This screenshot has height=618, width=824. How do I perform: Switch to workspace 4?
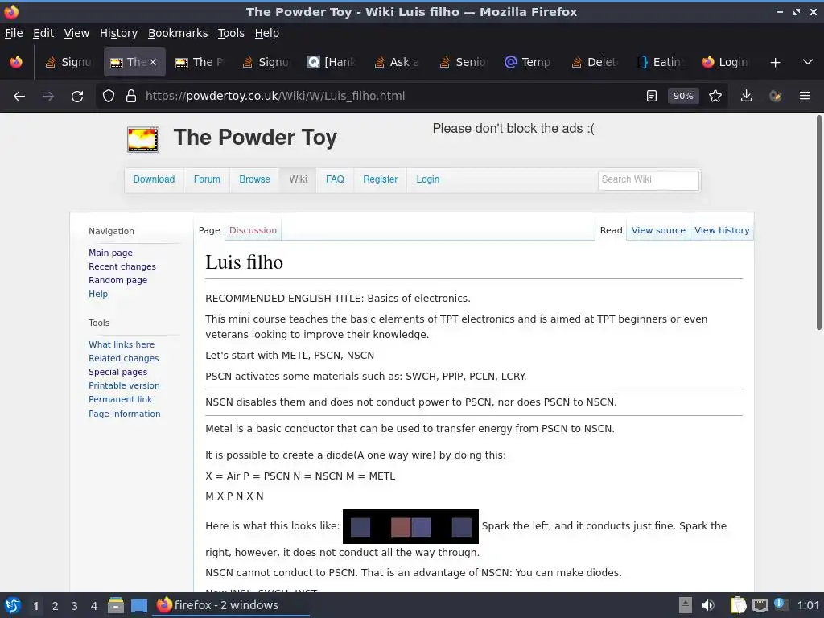[x=94, y=606]
